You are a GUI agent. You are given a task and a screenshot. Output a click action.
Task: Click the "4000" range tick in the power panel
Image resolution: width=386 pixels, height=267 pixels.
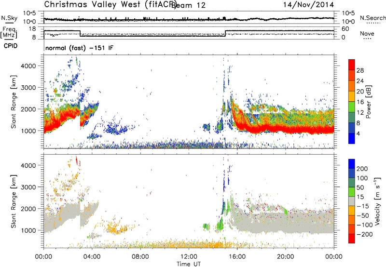pos(28,66)
